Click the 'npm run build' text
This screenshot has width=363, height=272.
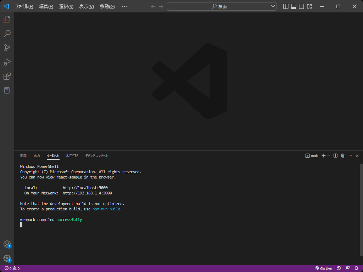point(106,209)
